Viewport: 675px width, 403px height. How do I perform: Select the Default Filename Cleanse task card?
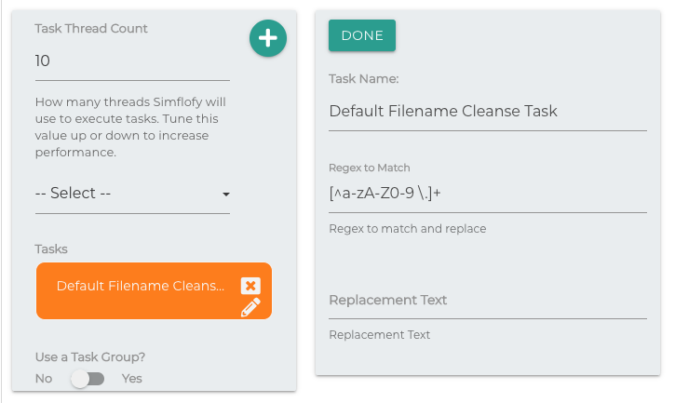[x=140, y=287]
